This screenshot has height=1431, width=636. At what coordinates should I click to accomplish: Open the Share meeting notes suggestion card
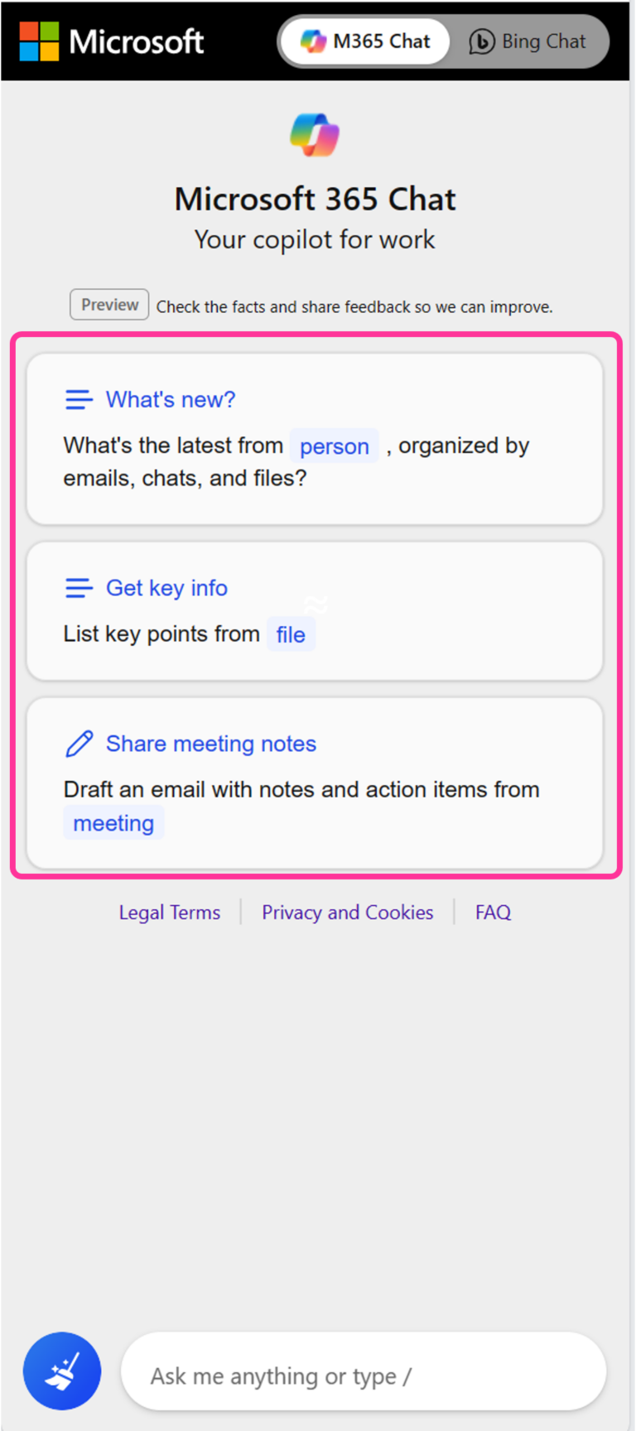pyautogui.click(x=314, y=782)
